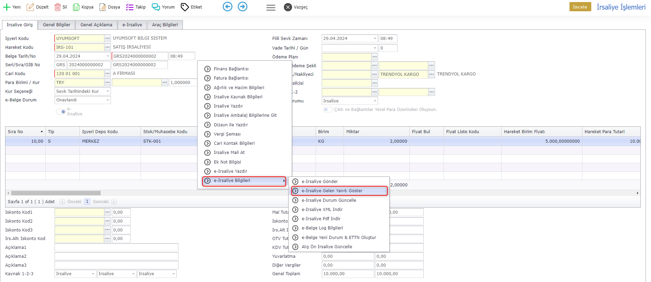Click the İncele button
Screen dimensions: 651x282
[x=580, y=7]
